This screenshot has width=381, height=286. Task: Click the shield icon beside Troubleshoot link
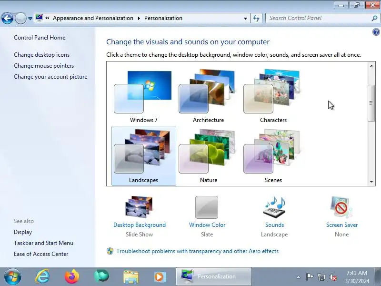click(x=110, y=251)
